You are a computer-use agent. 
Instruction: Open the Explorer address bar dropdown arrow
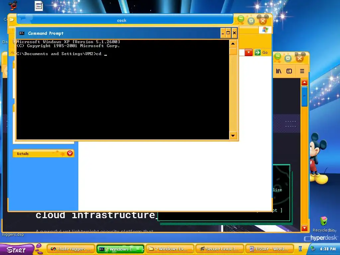[248, 52]
